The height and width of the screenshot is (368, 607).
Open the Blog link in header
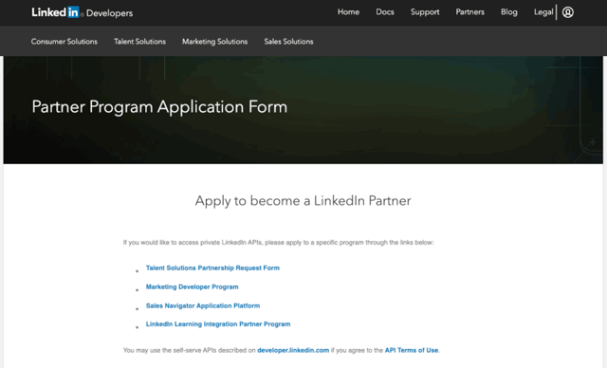coord(508,12)
